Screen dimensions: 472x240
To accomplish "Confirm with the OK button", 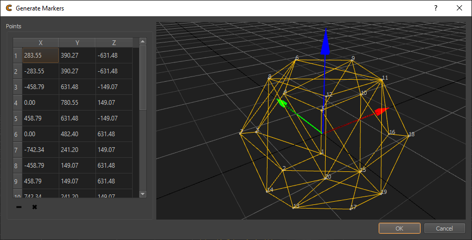I will [399, 228].
